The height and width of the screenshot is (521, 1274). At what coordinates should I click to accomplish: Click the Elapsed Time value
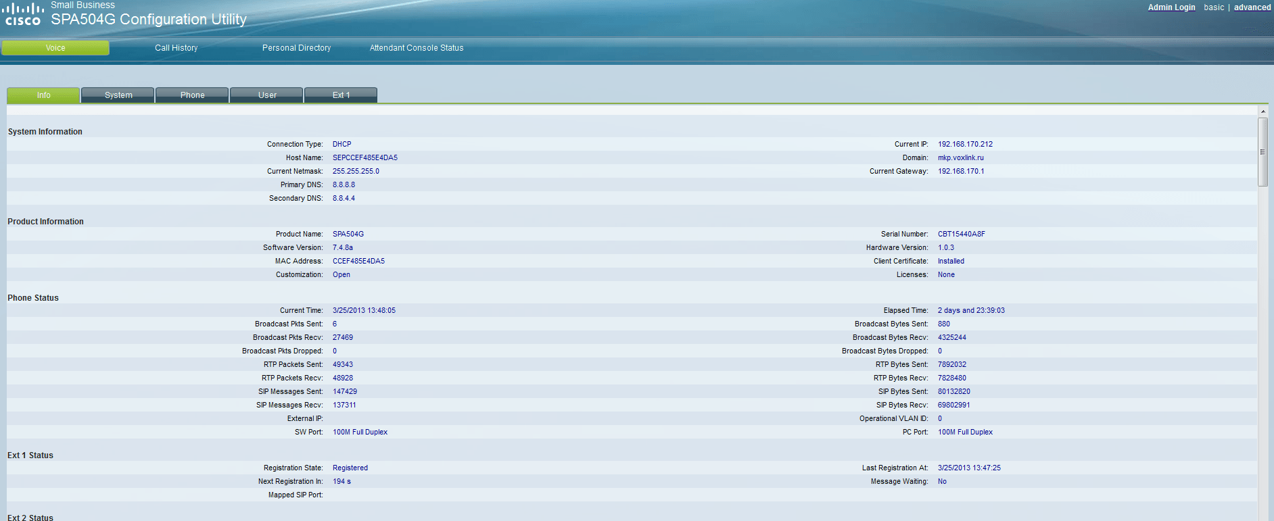click(x=971, y=310)
